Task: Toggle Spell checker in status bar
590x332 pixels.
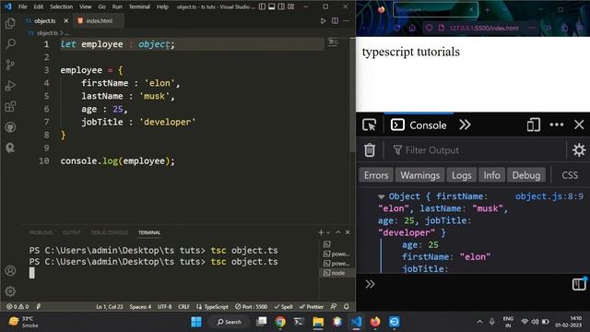Action: pyautogui.click(x=283, y=307)
